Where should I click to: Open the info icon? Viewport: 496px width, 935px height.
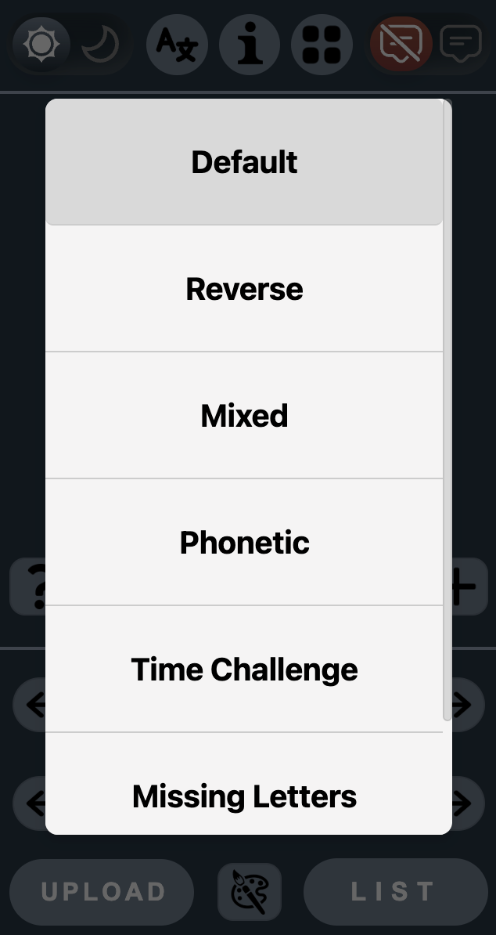250,45
